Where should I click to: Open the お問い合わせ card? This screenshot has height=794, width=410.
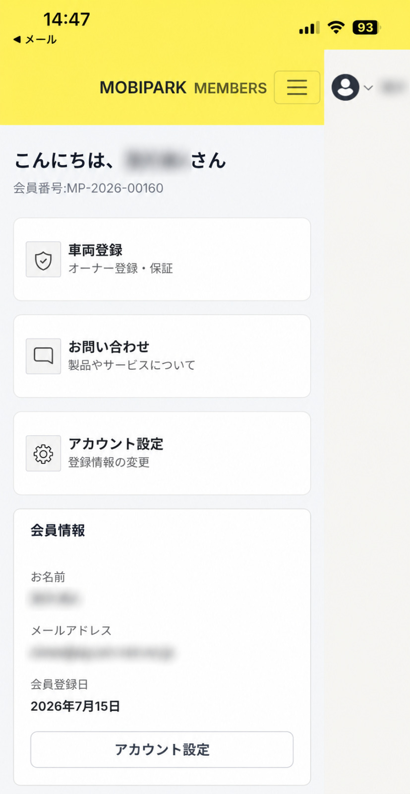coord(162,356)
